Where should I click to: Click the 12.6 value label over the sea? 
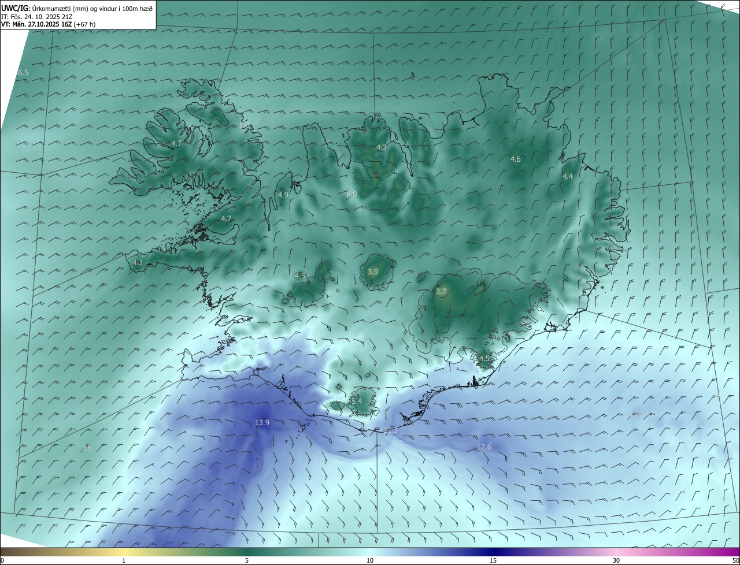pyautogui.click(x=484, y=447)
